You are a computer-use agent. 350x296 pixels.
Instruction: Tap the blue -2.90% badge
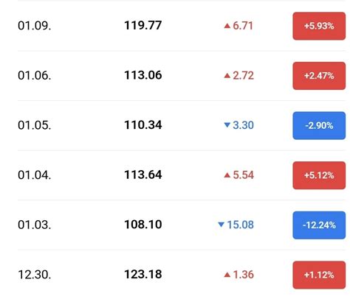click(319, 126)
